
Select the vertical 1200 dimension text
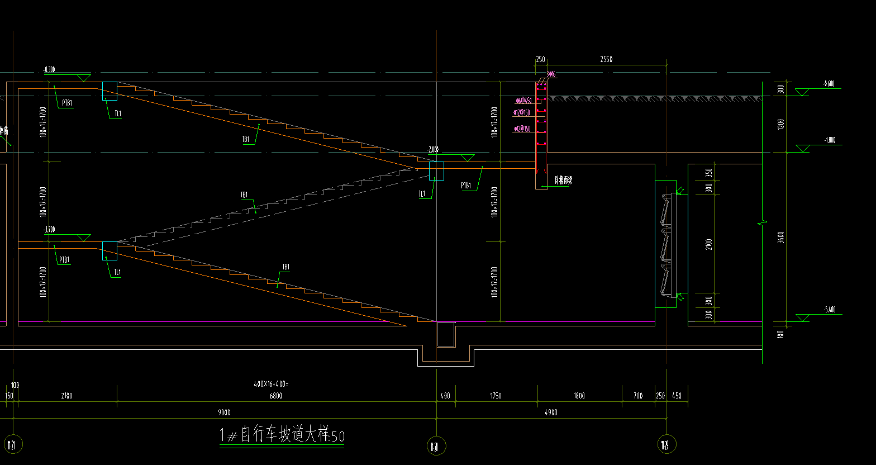(781, 124)
